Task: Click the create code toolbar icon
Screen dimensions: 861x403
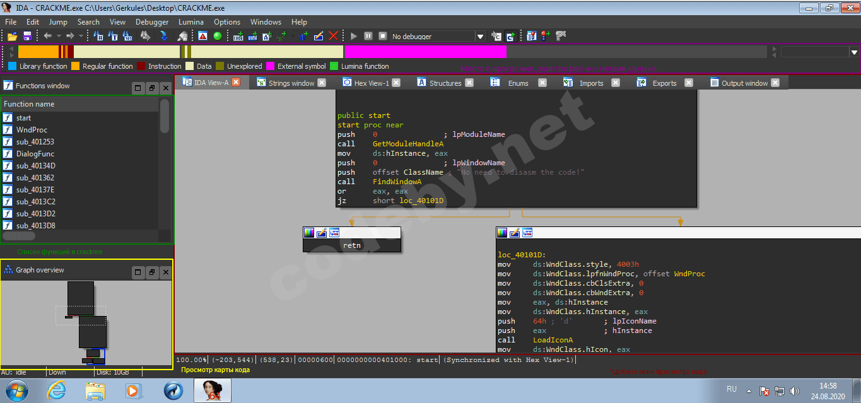Action: (x=238, y=37)
